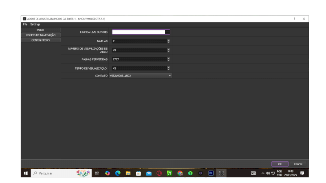
Task: Open the green hexagon app in the taskbar
Action: tap(190, 173)
